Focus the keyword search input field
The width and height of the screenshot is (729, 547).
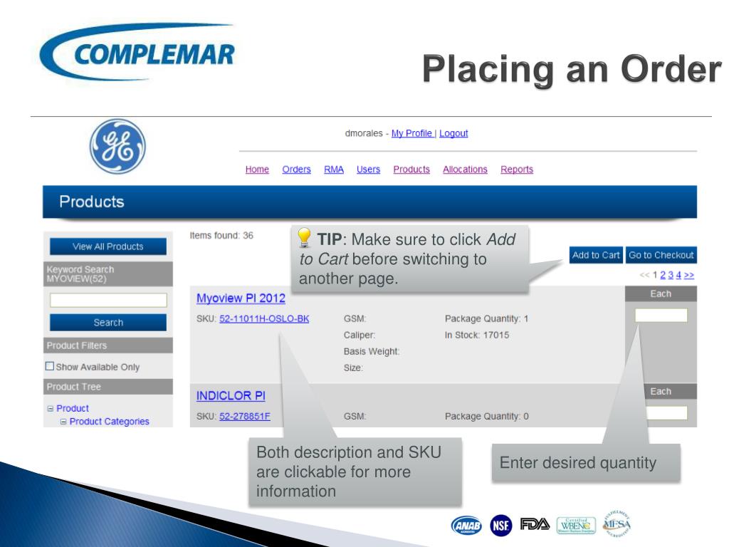(x=108, y=300)
